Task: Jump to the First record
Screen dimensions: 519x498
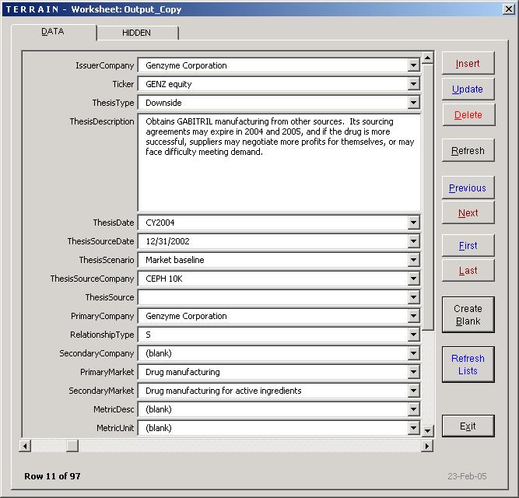Action: coord(468,245)
